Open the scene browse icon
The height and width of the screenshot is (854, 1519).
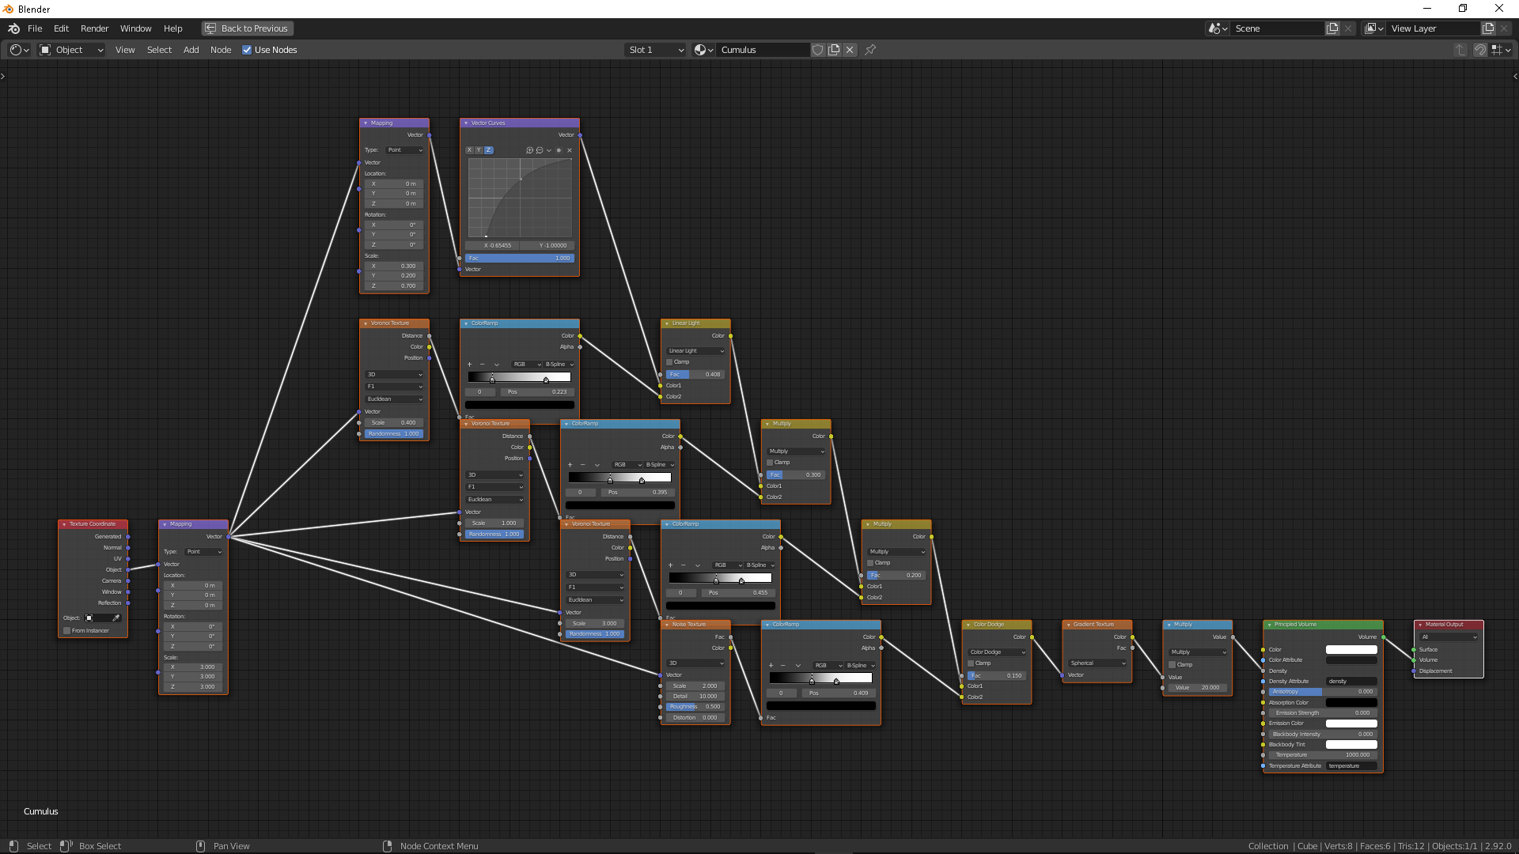point(1218,28)
